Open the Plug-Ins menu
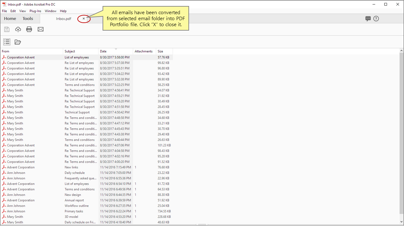This screenshot has height=227, width=404. tap(35, 11)
